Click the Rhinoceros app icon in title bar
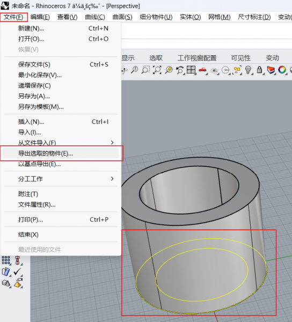292x322 pixels. coord(5,6)
